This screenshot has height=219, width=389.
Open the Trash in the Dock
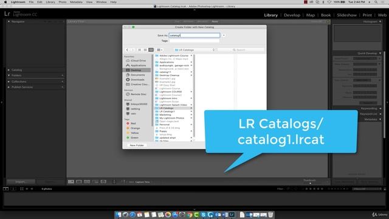coord(270,215)
